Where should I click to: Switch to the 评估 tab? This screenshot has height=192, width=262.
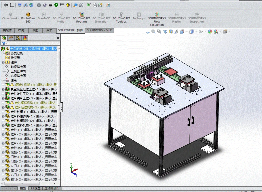49,30
